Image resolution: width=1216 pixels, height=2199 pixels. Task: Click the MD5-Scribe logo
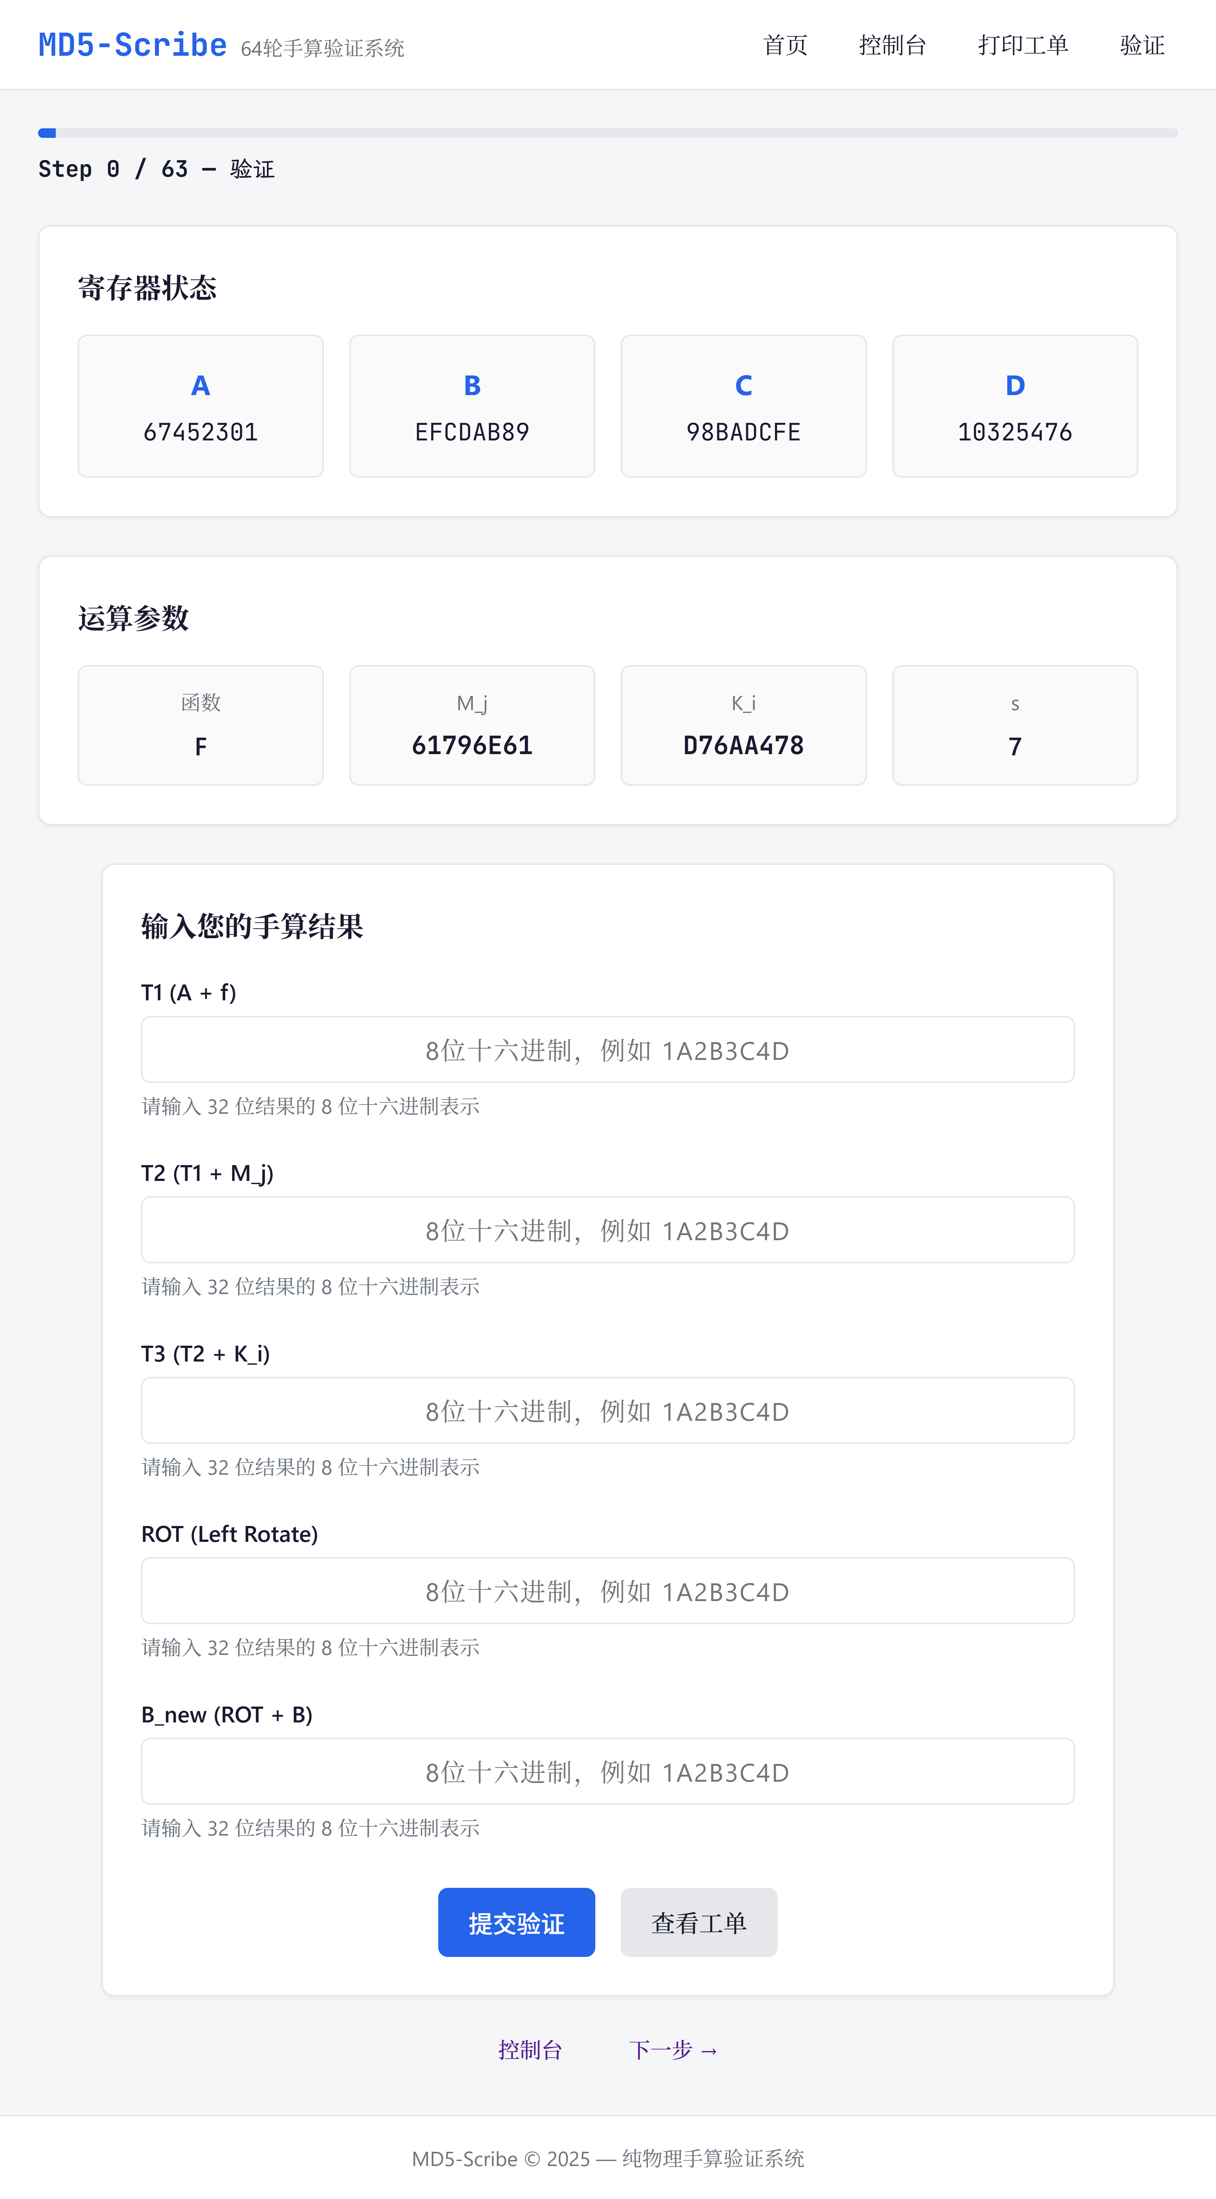click(x=132, y=45)
